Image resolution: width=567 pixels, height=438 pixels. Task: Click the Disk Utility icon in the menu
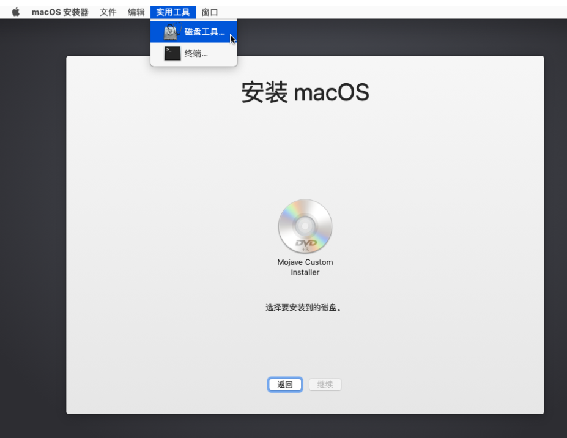[x=172, y=32]
